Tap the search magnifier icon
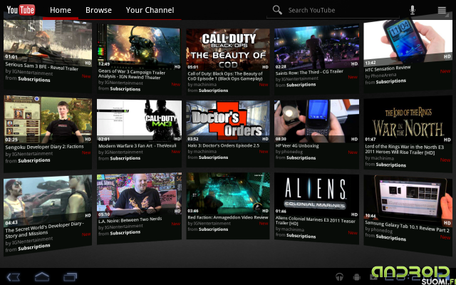 click(277, 10)
